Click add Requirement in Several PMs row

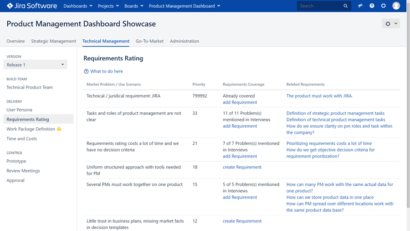240,197
